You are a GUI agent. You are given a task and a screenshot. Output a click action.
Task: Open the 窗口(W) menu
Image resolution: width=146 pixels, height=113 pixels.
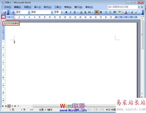[78, 7]
